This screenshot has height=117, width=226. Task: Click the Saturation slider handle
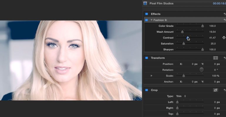point(184,43)
